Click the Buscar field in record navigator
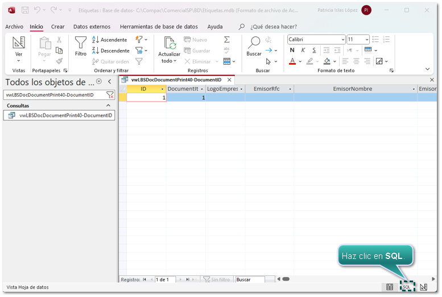442x297 pixels. tap(250, 279)
